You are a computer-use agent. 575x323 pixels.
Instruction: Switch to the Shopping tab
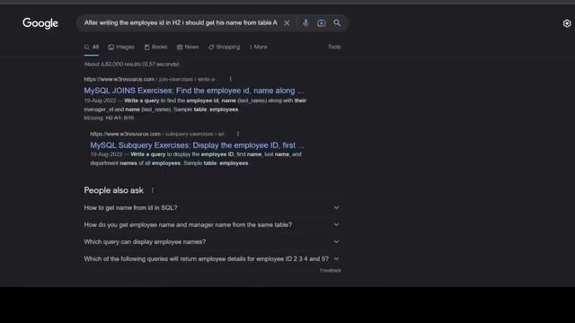pyautogui.click(x=224, y=47)
